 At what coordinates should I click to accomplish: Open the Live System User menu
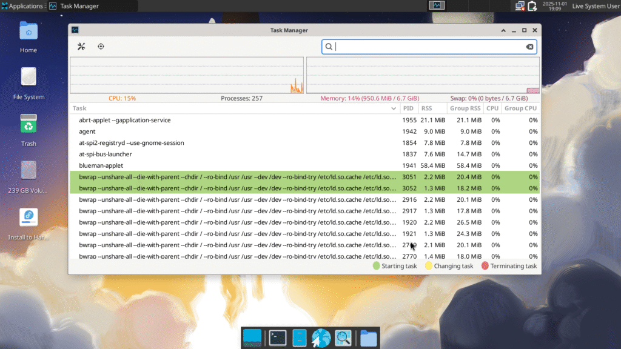tap(595, 6)
